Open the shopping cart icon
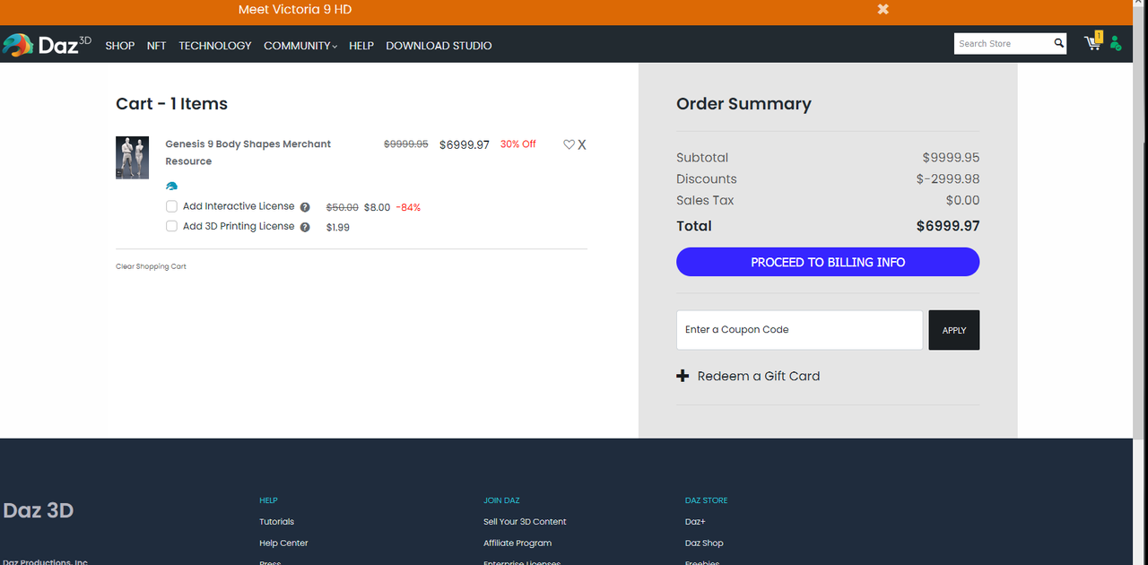This screenshot has height=565, width=1148. pyautogui.click(x=1092, y=42)
